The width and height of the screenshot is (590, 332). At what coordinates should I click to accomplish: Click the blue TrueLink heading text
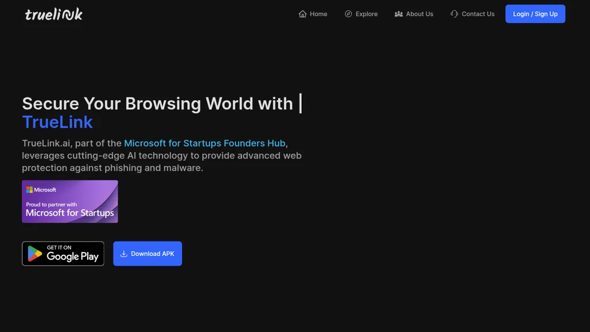(x=57, y=122)
